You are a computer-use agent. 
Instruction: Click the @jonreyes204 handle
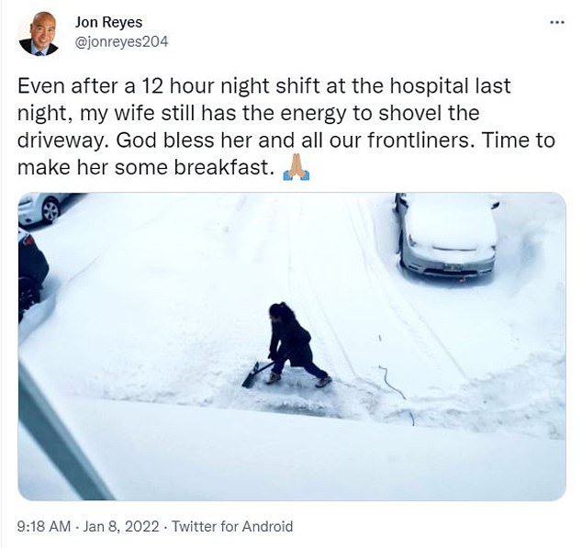tap(121, 41)
